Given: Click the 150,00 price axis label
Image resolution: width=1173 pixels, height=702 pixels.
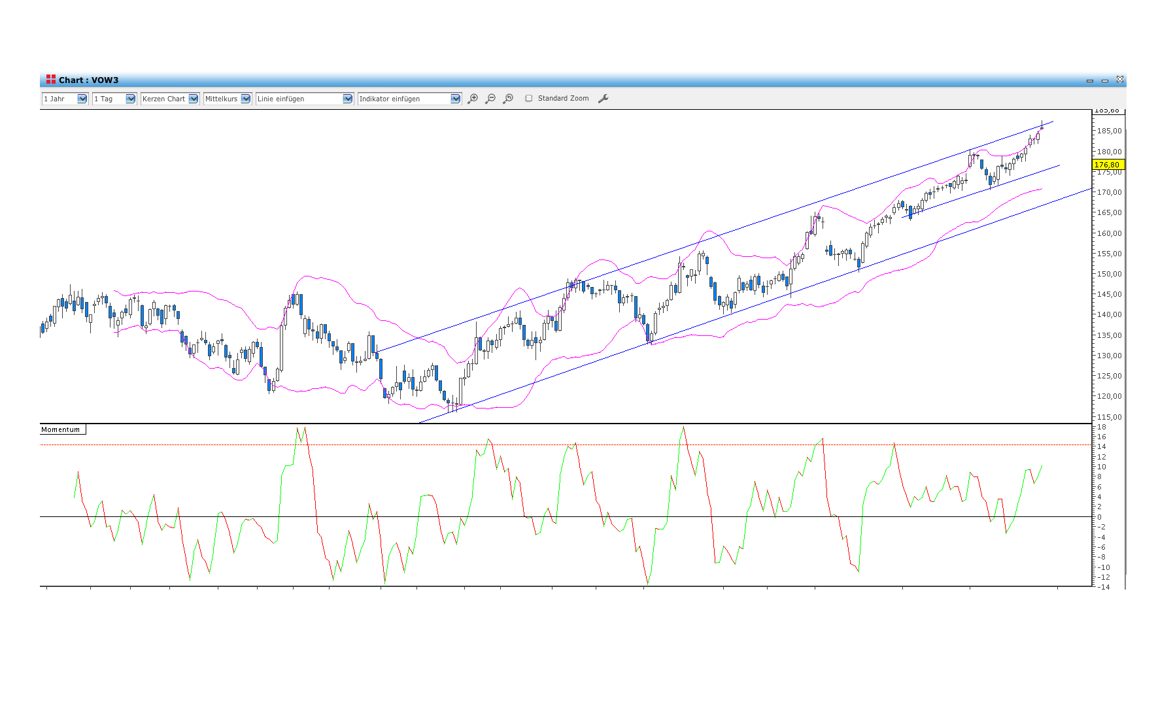Looking at the screenshot, I should coord(1109,274).
